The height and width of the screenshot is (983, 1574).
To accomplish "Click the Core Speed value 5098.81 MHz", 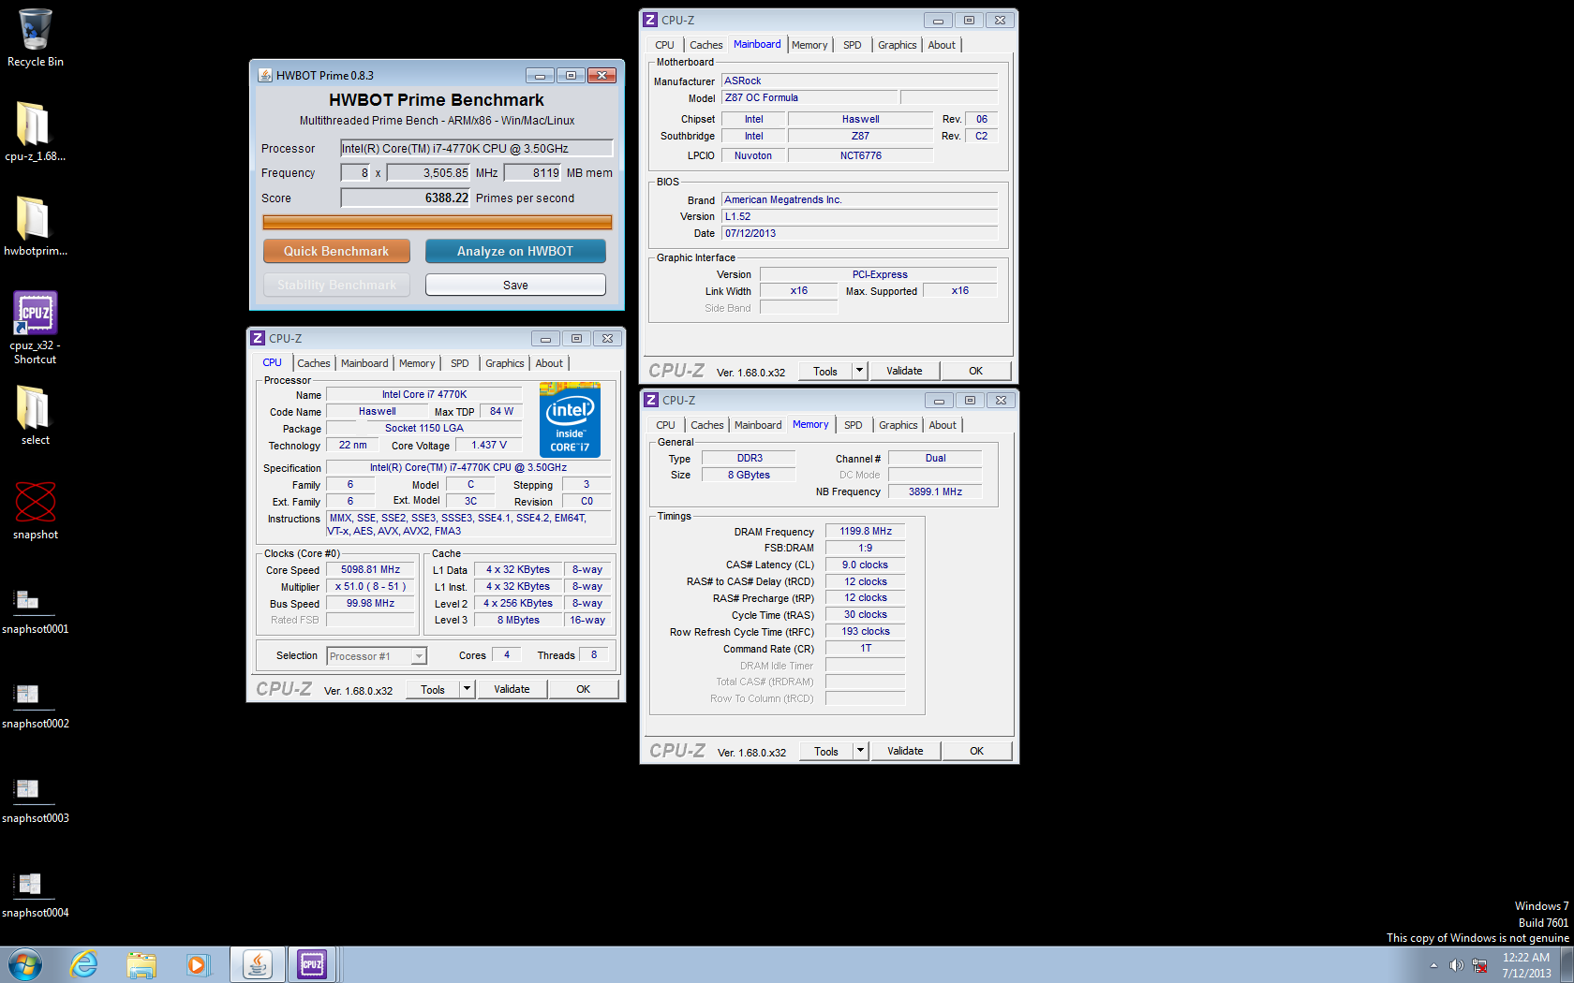I will (x=370, y=569).
